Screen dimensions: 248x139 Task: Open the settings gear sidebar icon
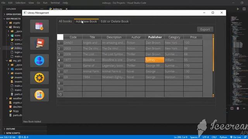point(40,78)
